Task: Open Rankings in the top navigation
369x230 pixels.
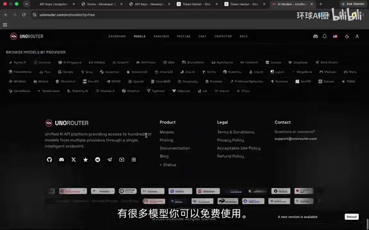Action: [x=161, y=36]
